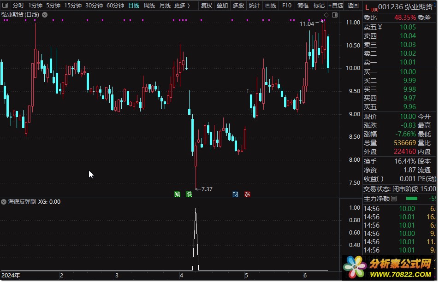This screenshot has width=439, height=282.
Task: Select the 60分钟 period
Action: point(115,6)
